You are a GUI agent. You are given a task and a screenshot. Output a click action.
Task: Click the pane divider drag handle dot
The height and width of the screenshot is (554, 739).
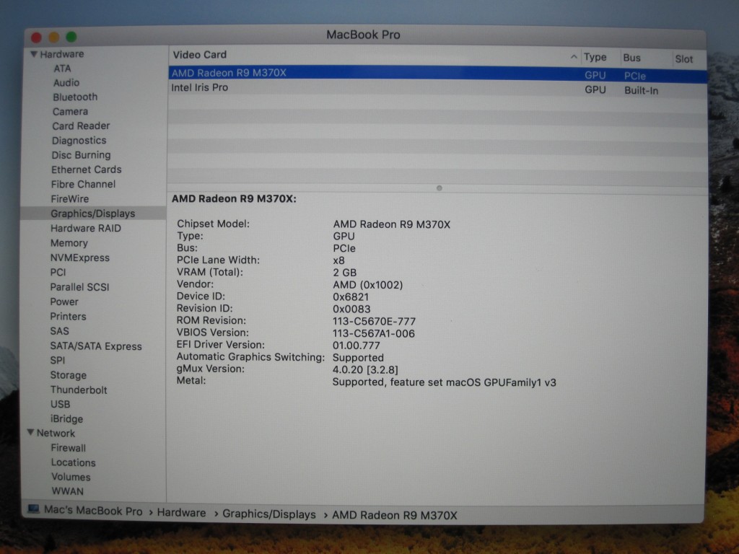coord(440,188)
